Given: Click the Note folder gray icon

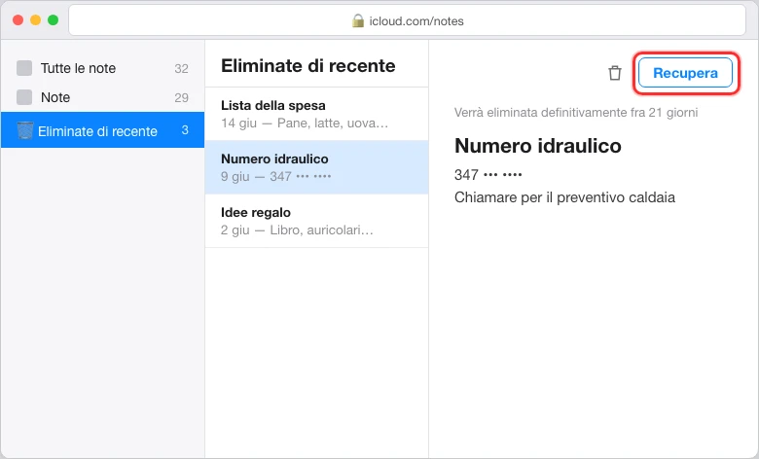Looking at the screenshot, I should coord(24,97).
